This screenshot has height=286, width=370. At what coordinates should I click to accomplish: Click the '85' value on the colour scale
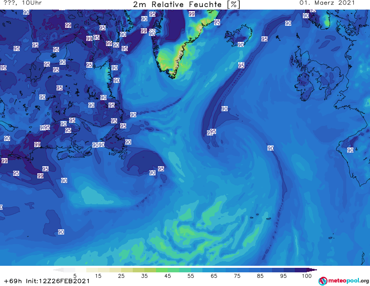click(260, 276)
